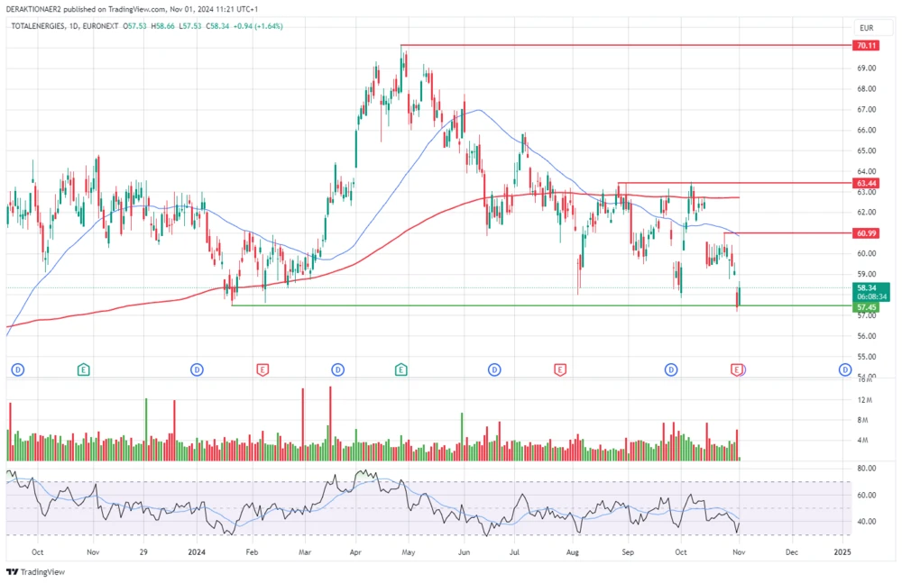The image size is (902, 583).
Task: Click the leftmost blue dividend D marker
Action: click(16, 369)
